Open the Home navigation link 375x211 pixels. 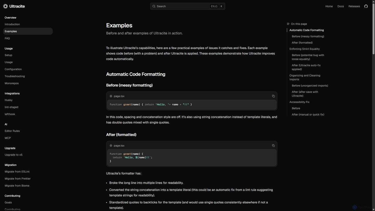pos(329,6)
